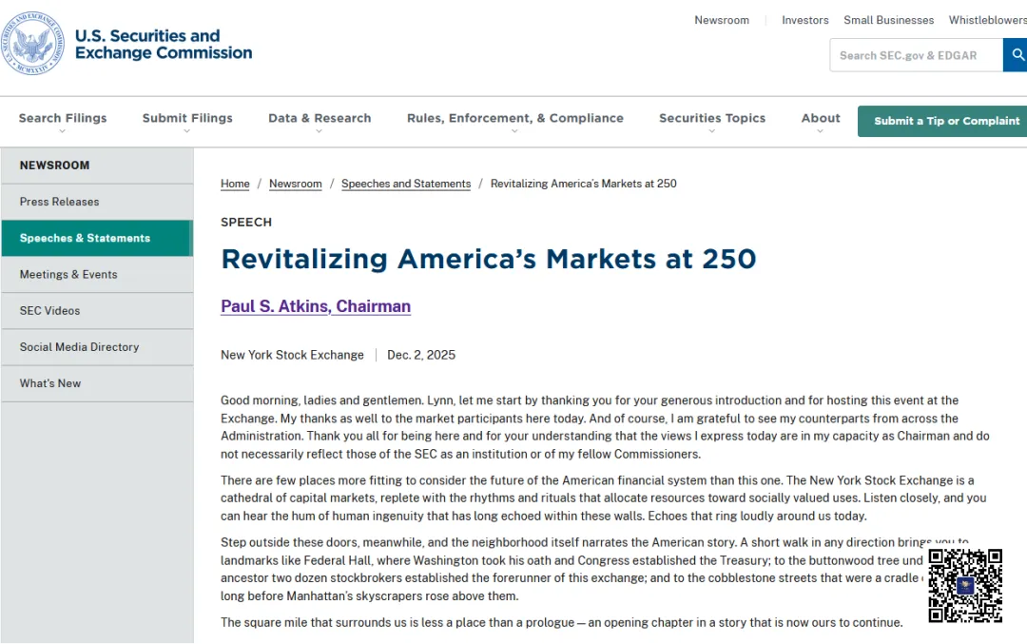This screenshot has height=644, width=1027.
Task: Click the Paul S. Atkins, Chairman link
Action: click(x=316, y=306)
